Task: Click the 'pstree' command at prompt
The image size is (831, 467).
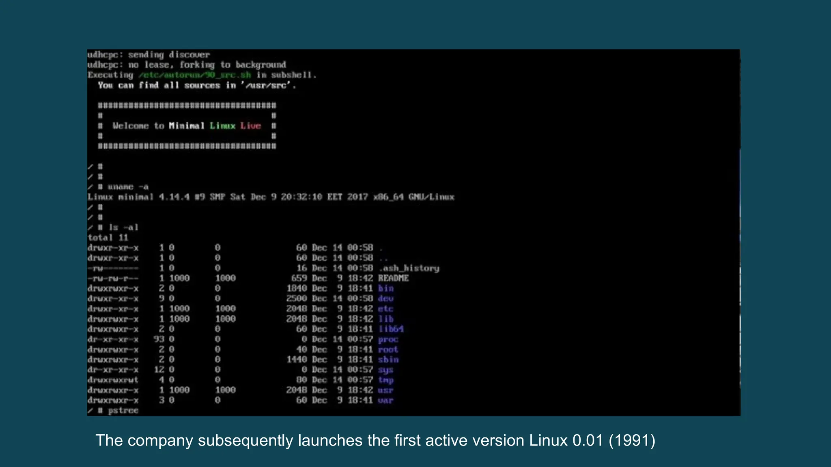Action: click(x=123, y=411)
